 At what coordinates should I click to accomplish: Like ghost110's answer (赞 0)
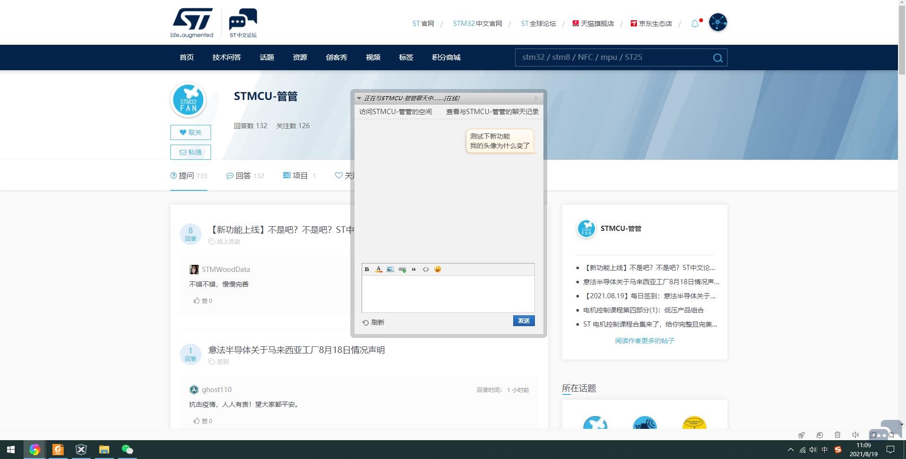203,421
